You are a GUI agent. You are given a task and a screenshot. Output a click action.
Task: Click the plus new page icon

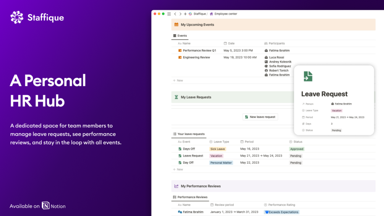tap(185, 14)
